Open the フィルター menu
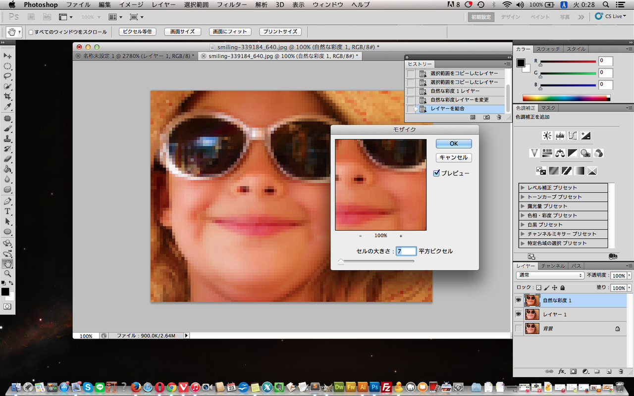This screenshot has width=634, height=396. pyautogui.click(x=232, y=4)
